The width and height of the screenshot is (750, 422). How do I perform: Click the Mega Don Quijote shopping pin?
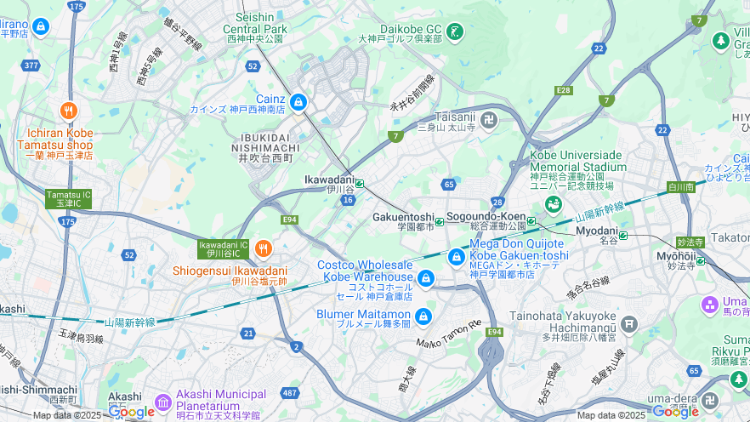click(457, 258)
